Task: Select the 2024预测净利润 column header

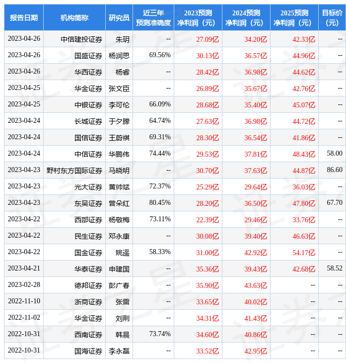Action: pyautogui.click(x=246, y=18)
